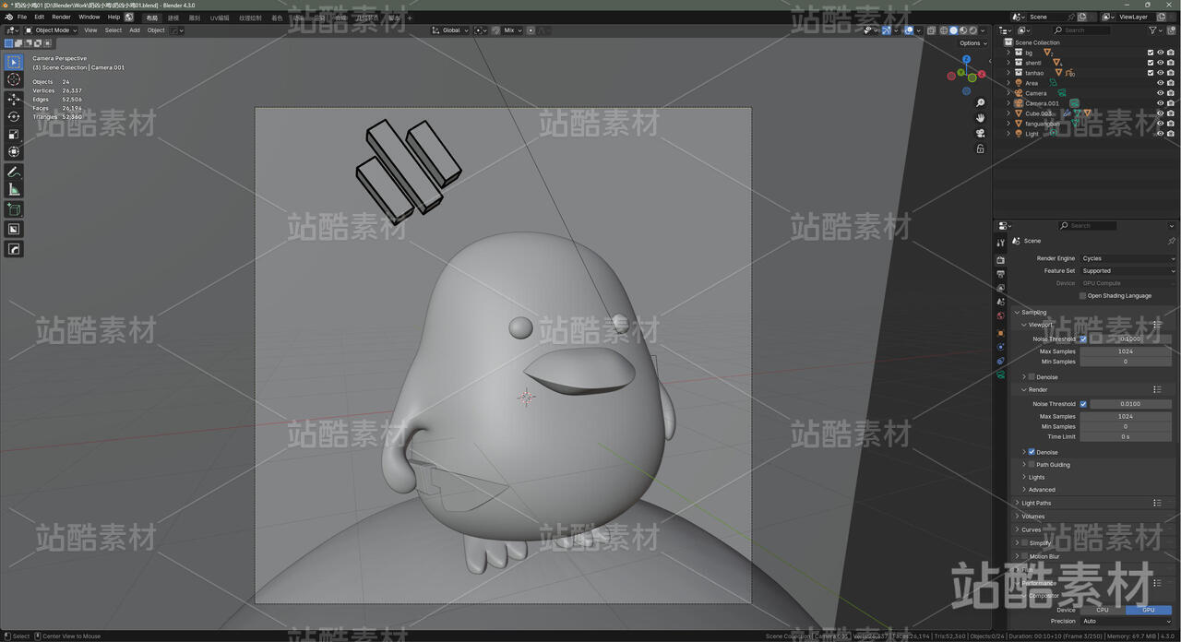Click the viewport zoom magnifier icon
The width and height of the screenshot is (1181, 642).
980,102
